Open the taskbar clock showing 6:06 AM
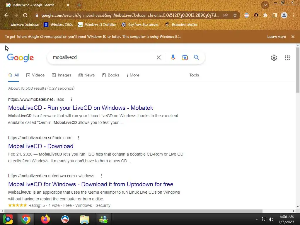 (x=287, y=219)
